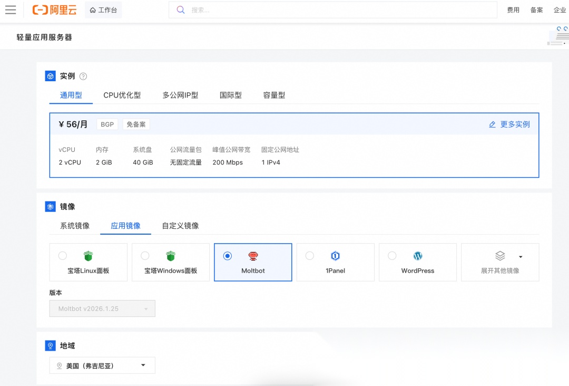Click the 无固定流量 value
The width and height of the screenshot is (569, 386).
186,162
